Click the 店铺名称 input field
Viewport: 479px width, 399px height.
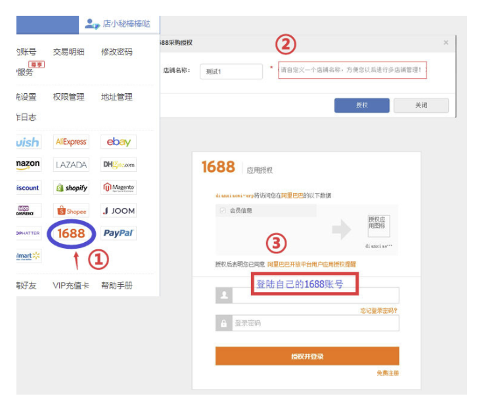(231, 72)
